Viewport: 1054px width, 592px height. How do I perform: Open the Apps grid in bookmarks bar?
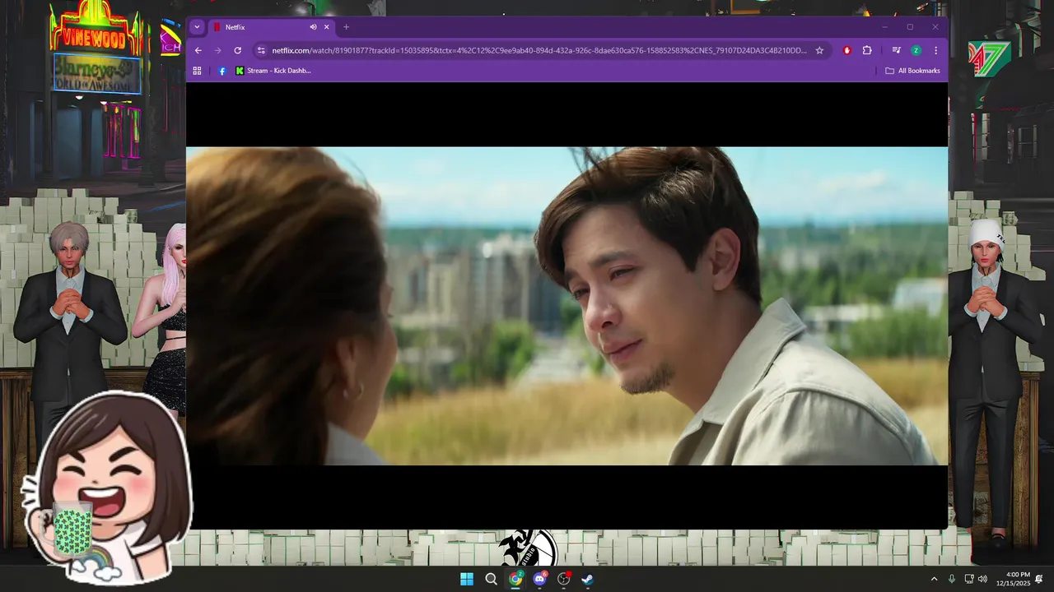(x=197, y=71)
